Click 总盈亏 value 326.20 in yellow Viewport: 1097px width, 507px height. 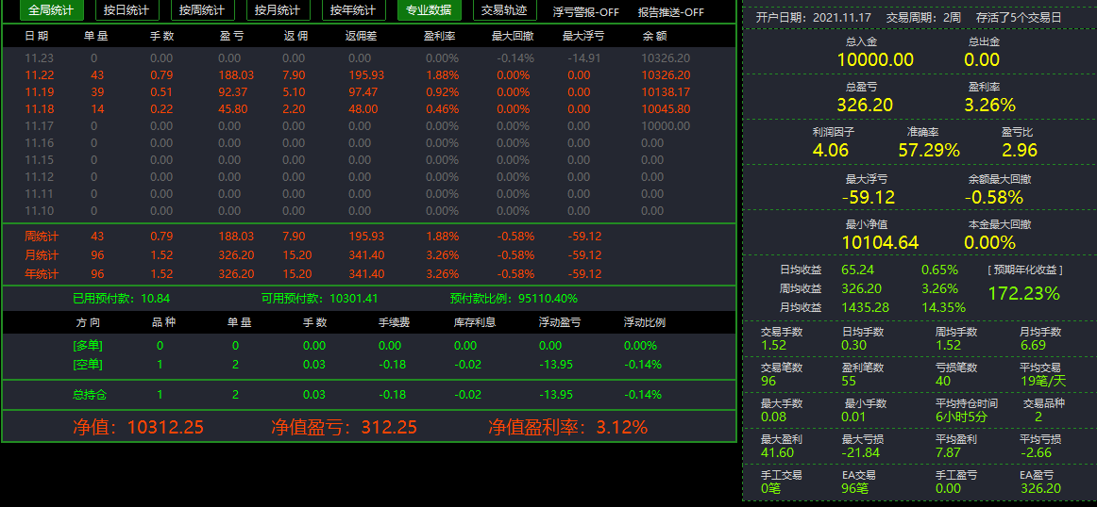[865, 106]
